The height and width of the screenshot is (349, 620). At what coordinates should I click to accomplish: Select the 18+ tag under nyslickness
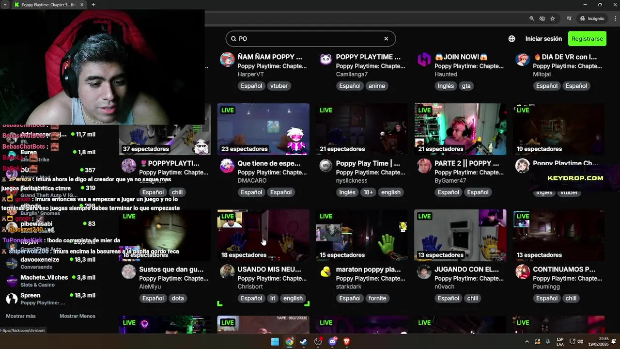[x=368, y=192]
